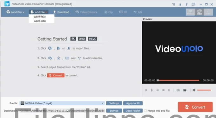216x118 pixels.
Task: Choose Add Folder menu entry
Action: click(x=40, y=21)
